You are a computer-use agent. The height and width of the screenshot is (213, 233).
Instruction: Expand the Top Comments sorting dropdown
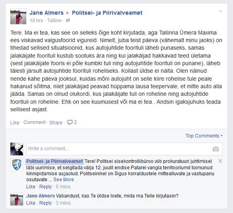tap(204, 136)
